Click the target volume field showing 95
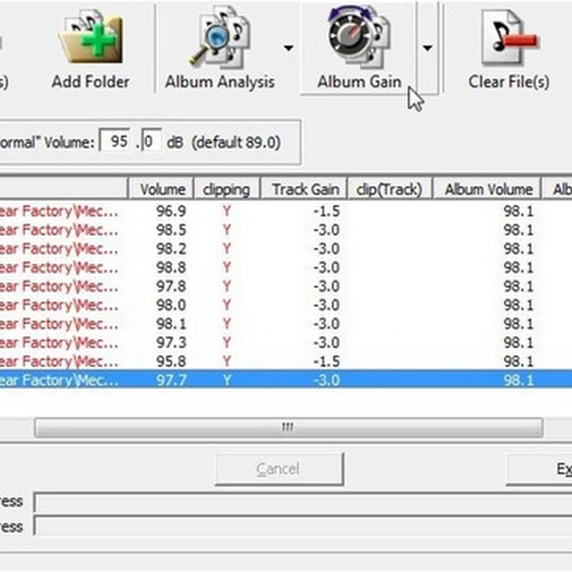572x572 pixels. pyautogui.click(x=115, y=141)
